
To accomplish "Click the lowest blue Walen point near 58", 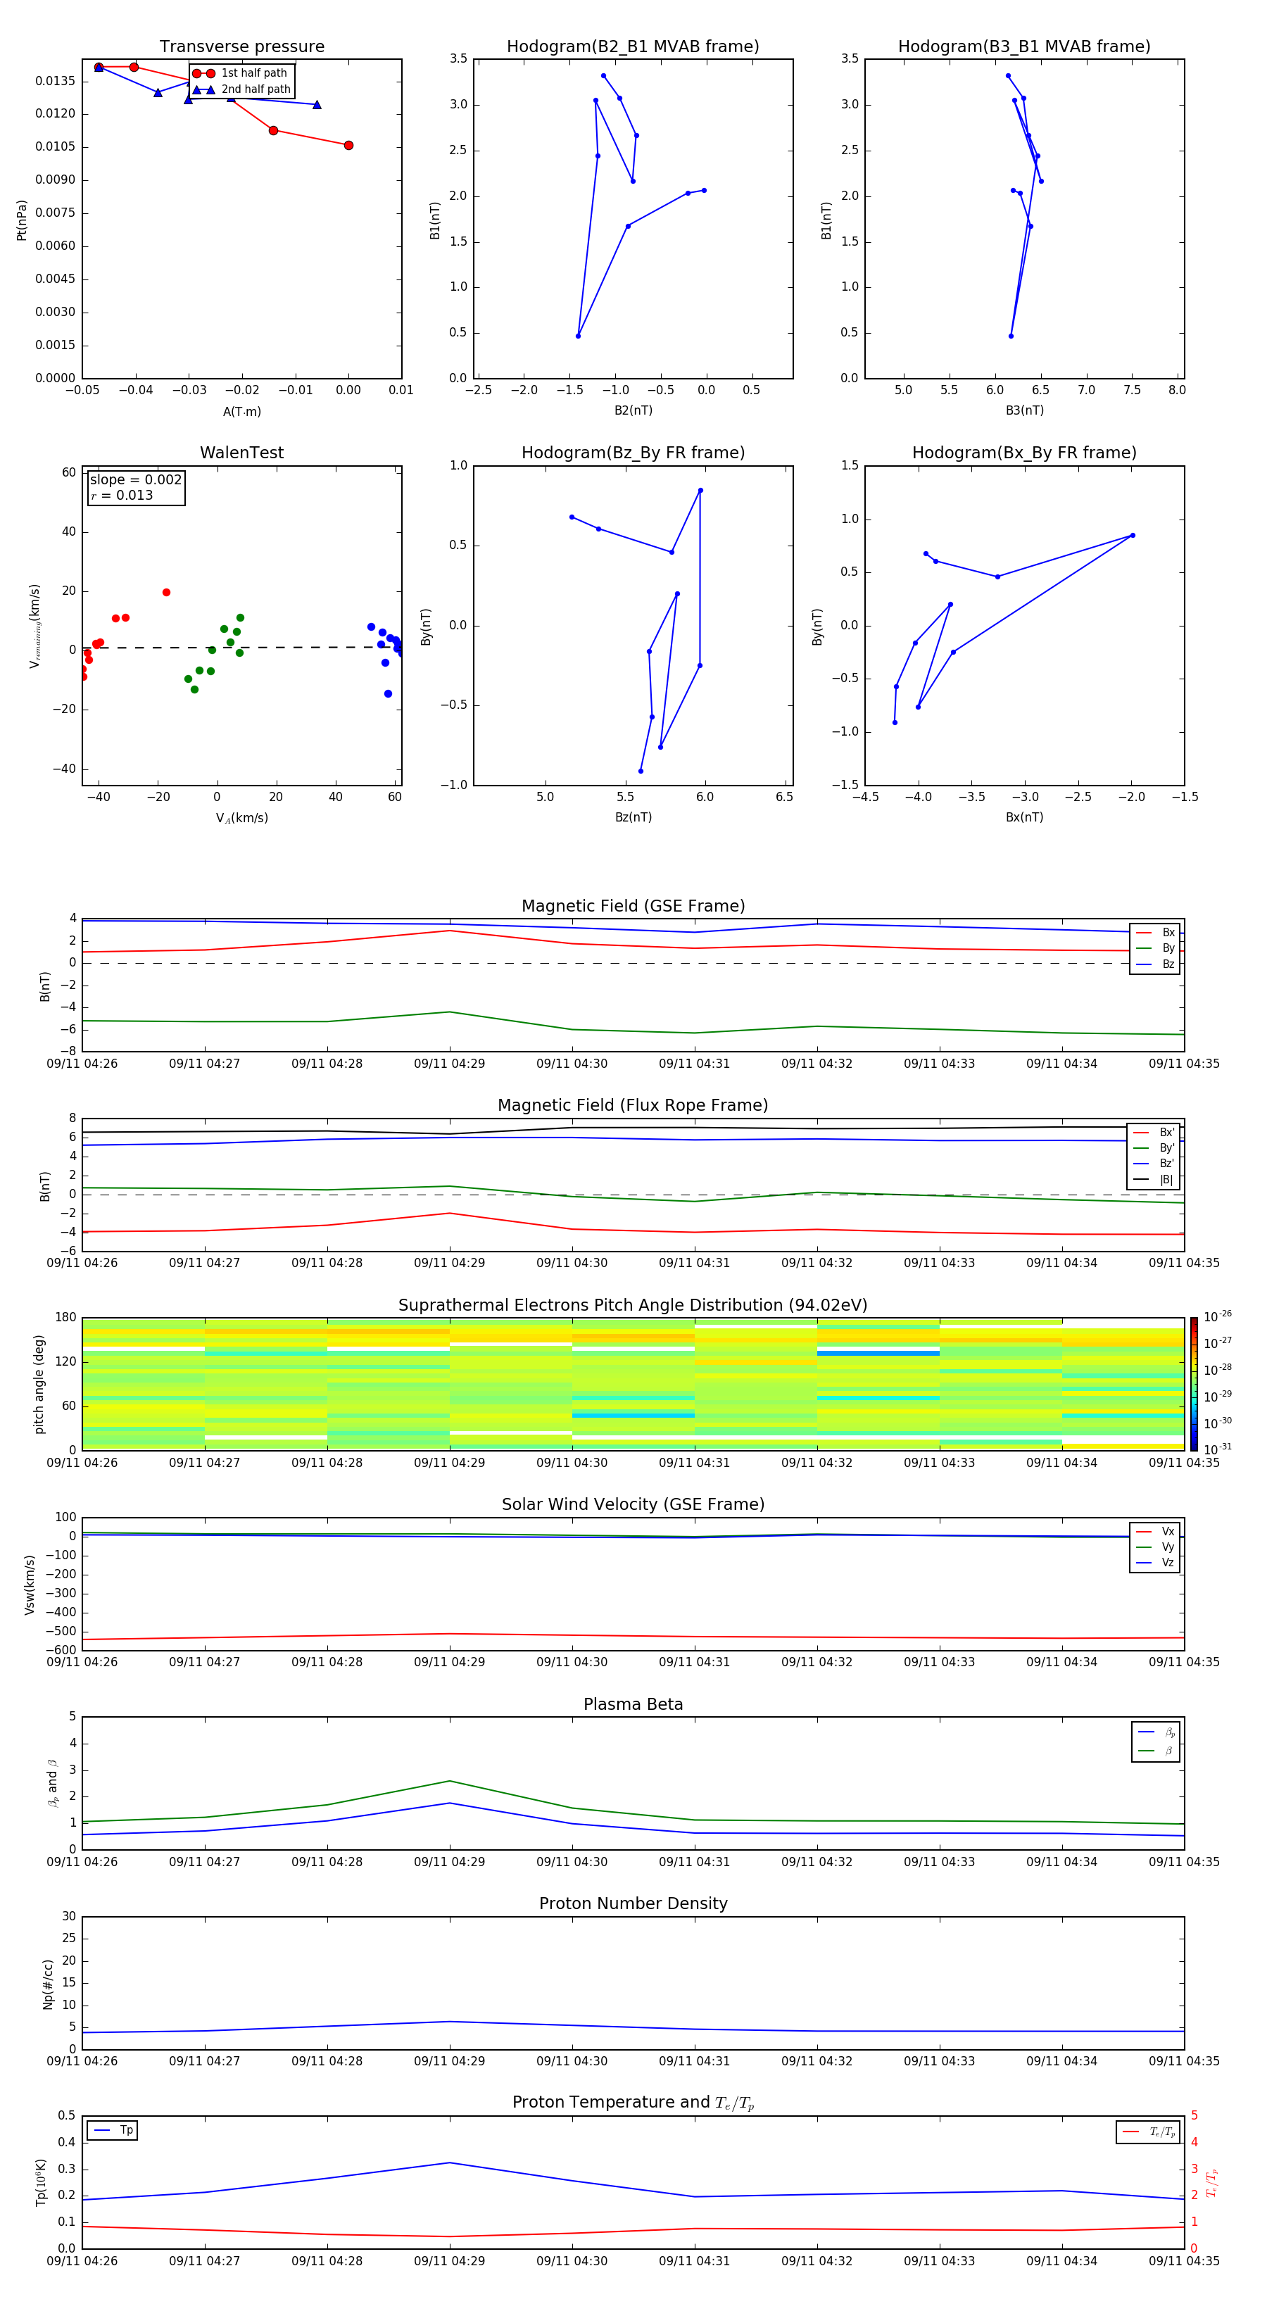I will [x=388, y=693].
